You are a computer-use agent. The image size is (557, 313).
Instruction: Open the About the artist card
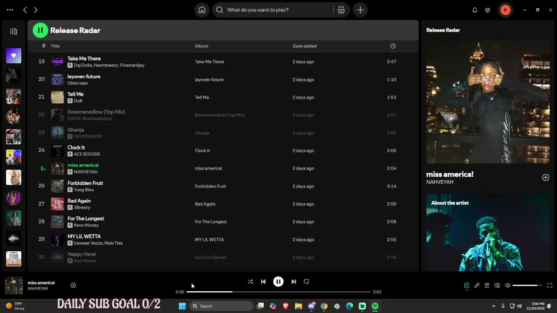click(488, 233)
